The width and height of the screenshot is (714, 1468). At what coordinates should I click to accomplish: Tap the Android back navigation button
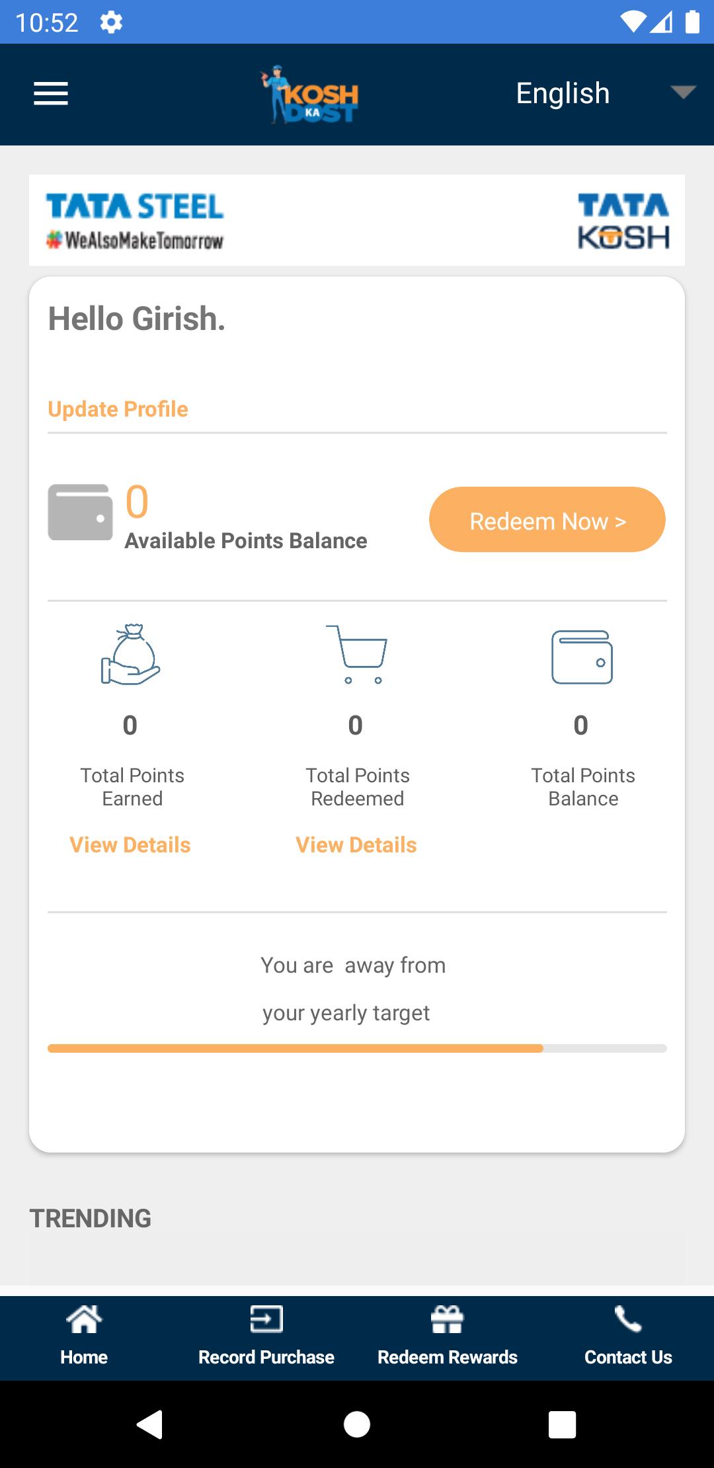pyautogui.click(x=150, y=1424)
